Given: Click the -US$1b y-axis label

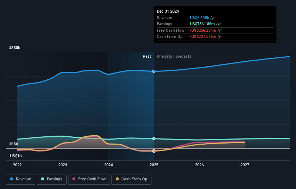Looking at the screenshot, I should point(15,156).
